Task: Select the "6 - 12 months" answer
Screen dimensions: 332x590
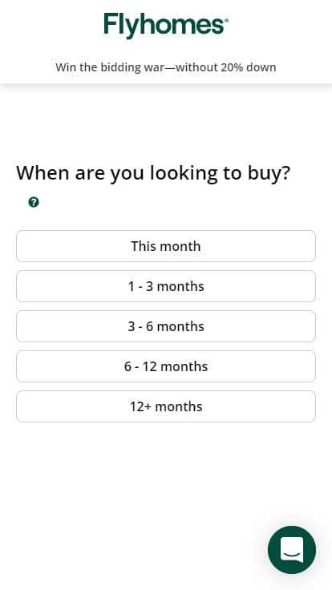Action: tap(166, 366)
